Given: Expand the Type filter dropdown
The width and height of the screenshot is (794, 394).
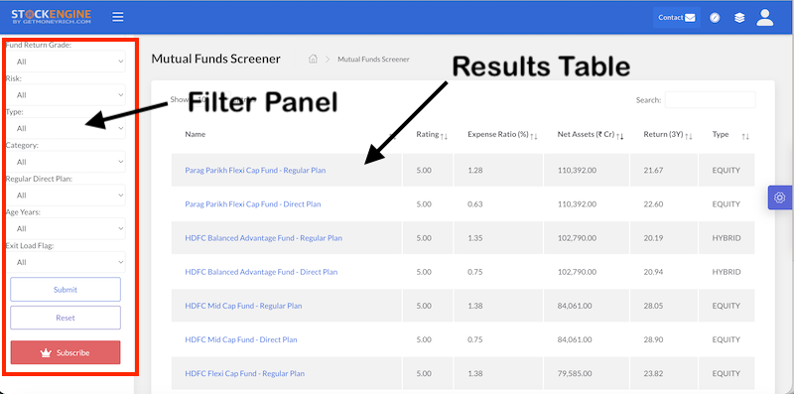Looking at the screenshot, I should (x=66, y=128).
